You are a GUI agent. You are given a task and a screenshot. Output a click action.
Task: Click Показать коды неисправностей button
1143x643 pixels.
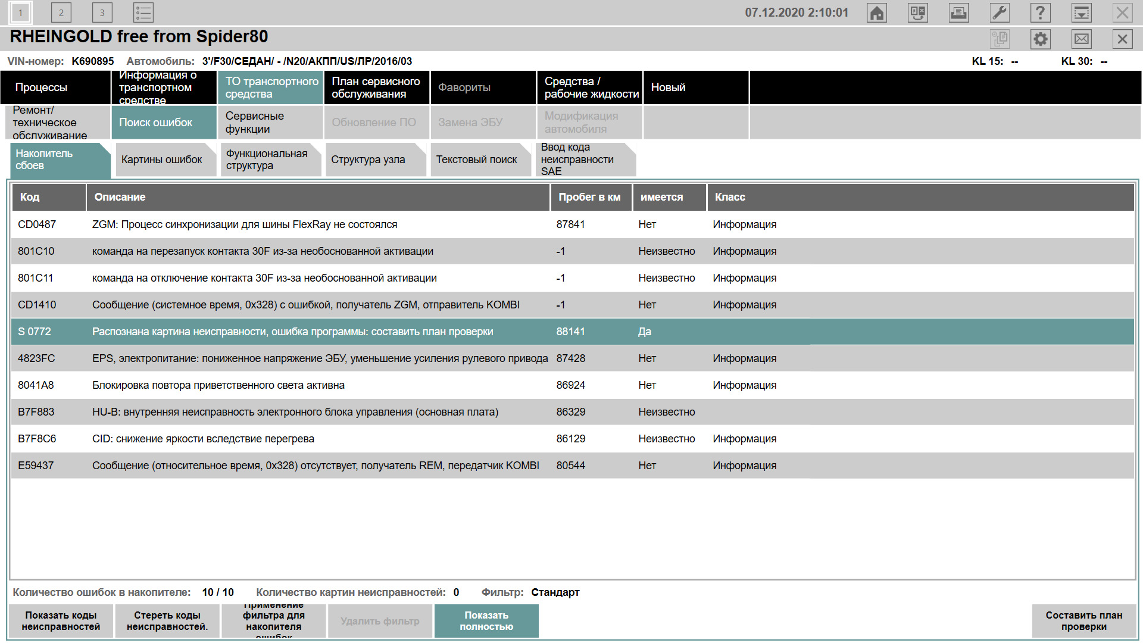(x=61, y=621)
